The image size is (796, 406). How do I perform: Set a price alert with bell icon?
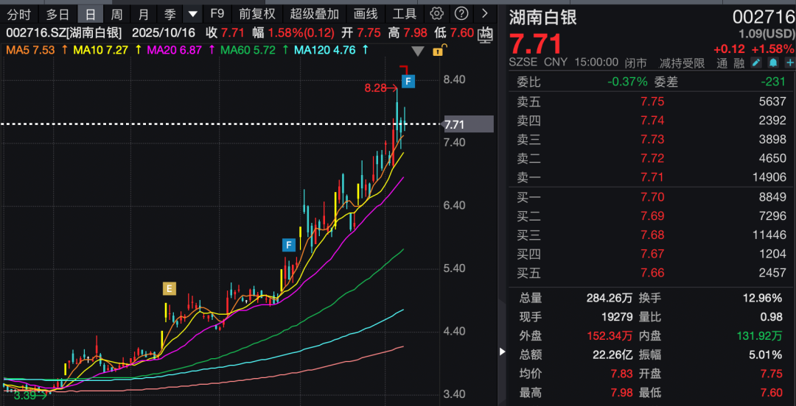[773, 63]
